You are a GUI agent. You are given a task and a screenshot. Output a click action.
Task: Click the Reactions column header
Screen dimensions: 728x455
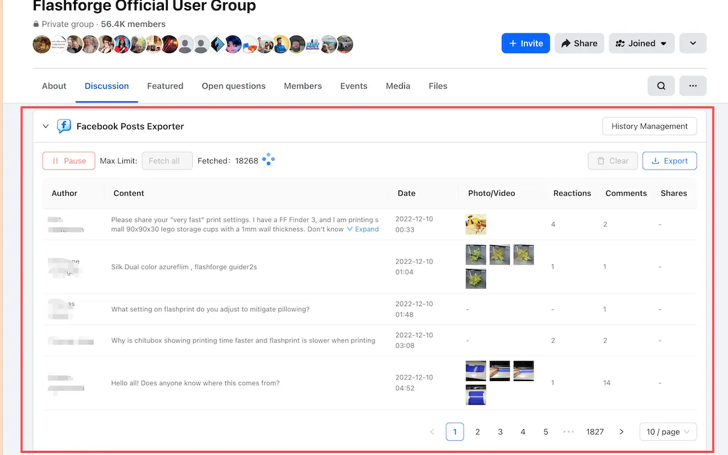coord(572,193)
